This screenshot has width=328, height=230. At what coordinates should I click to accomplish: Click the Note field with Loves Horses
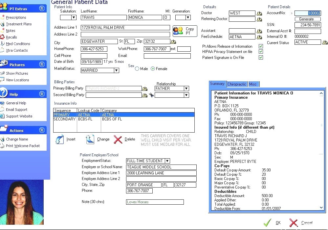click(155, 202)
